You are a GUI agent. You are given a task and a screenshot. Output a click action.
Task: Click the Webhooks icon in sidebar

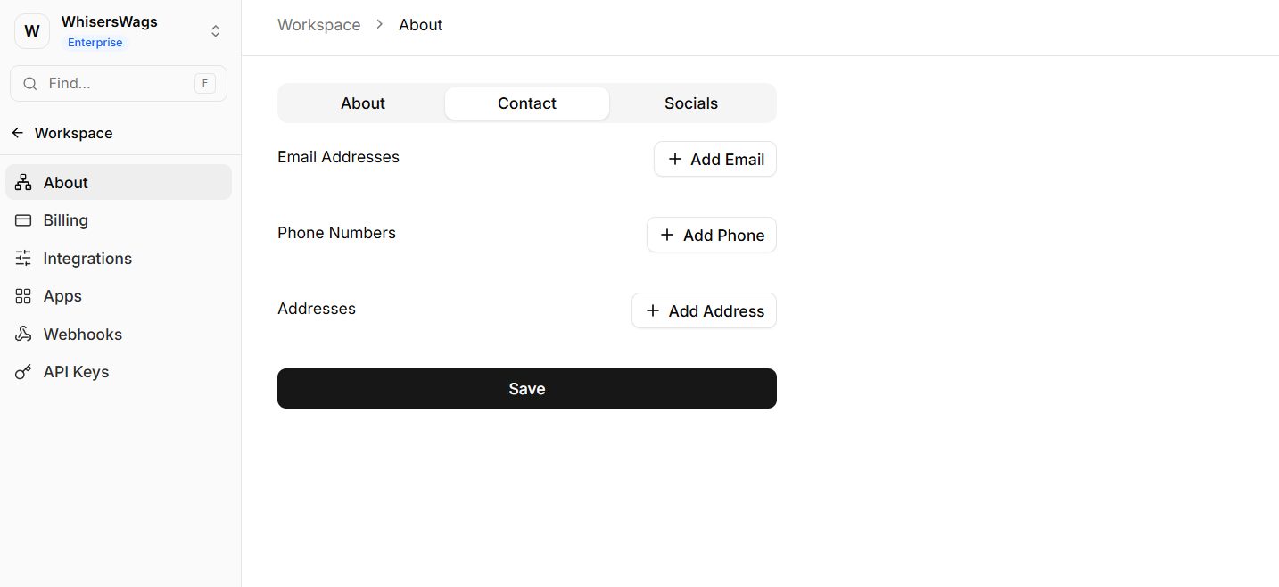pos(24,335)
